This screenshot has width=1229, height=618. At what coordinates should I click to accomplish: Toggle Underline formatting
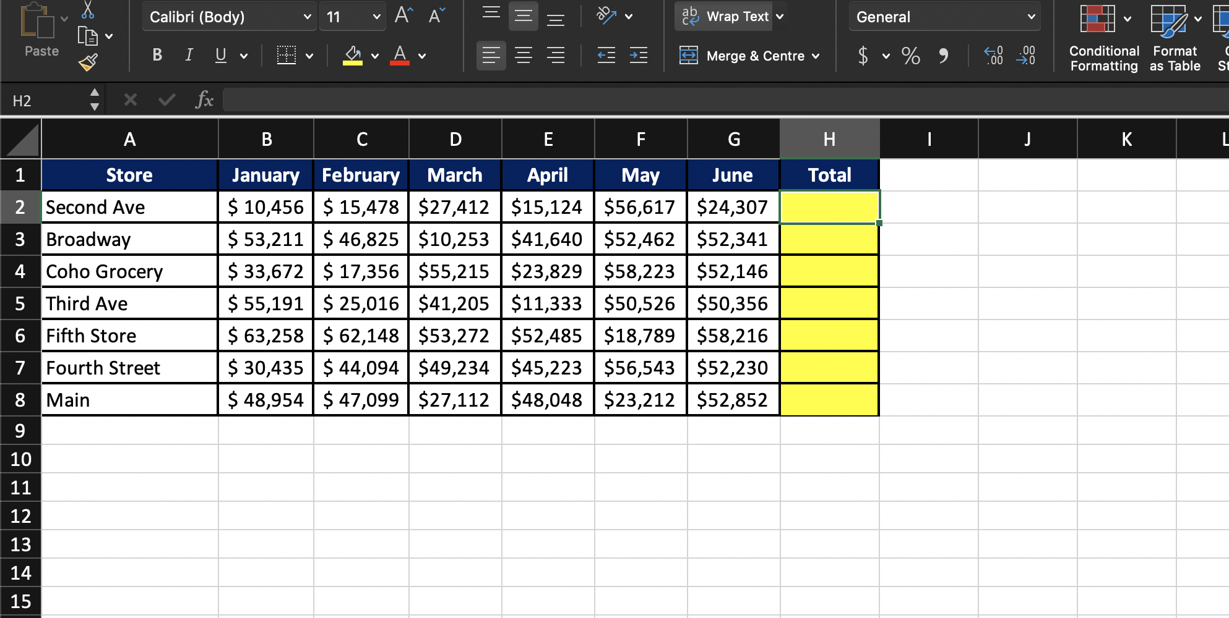point(220,56)
